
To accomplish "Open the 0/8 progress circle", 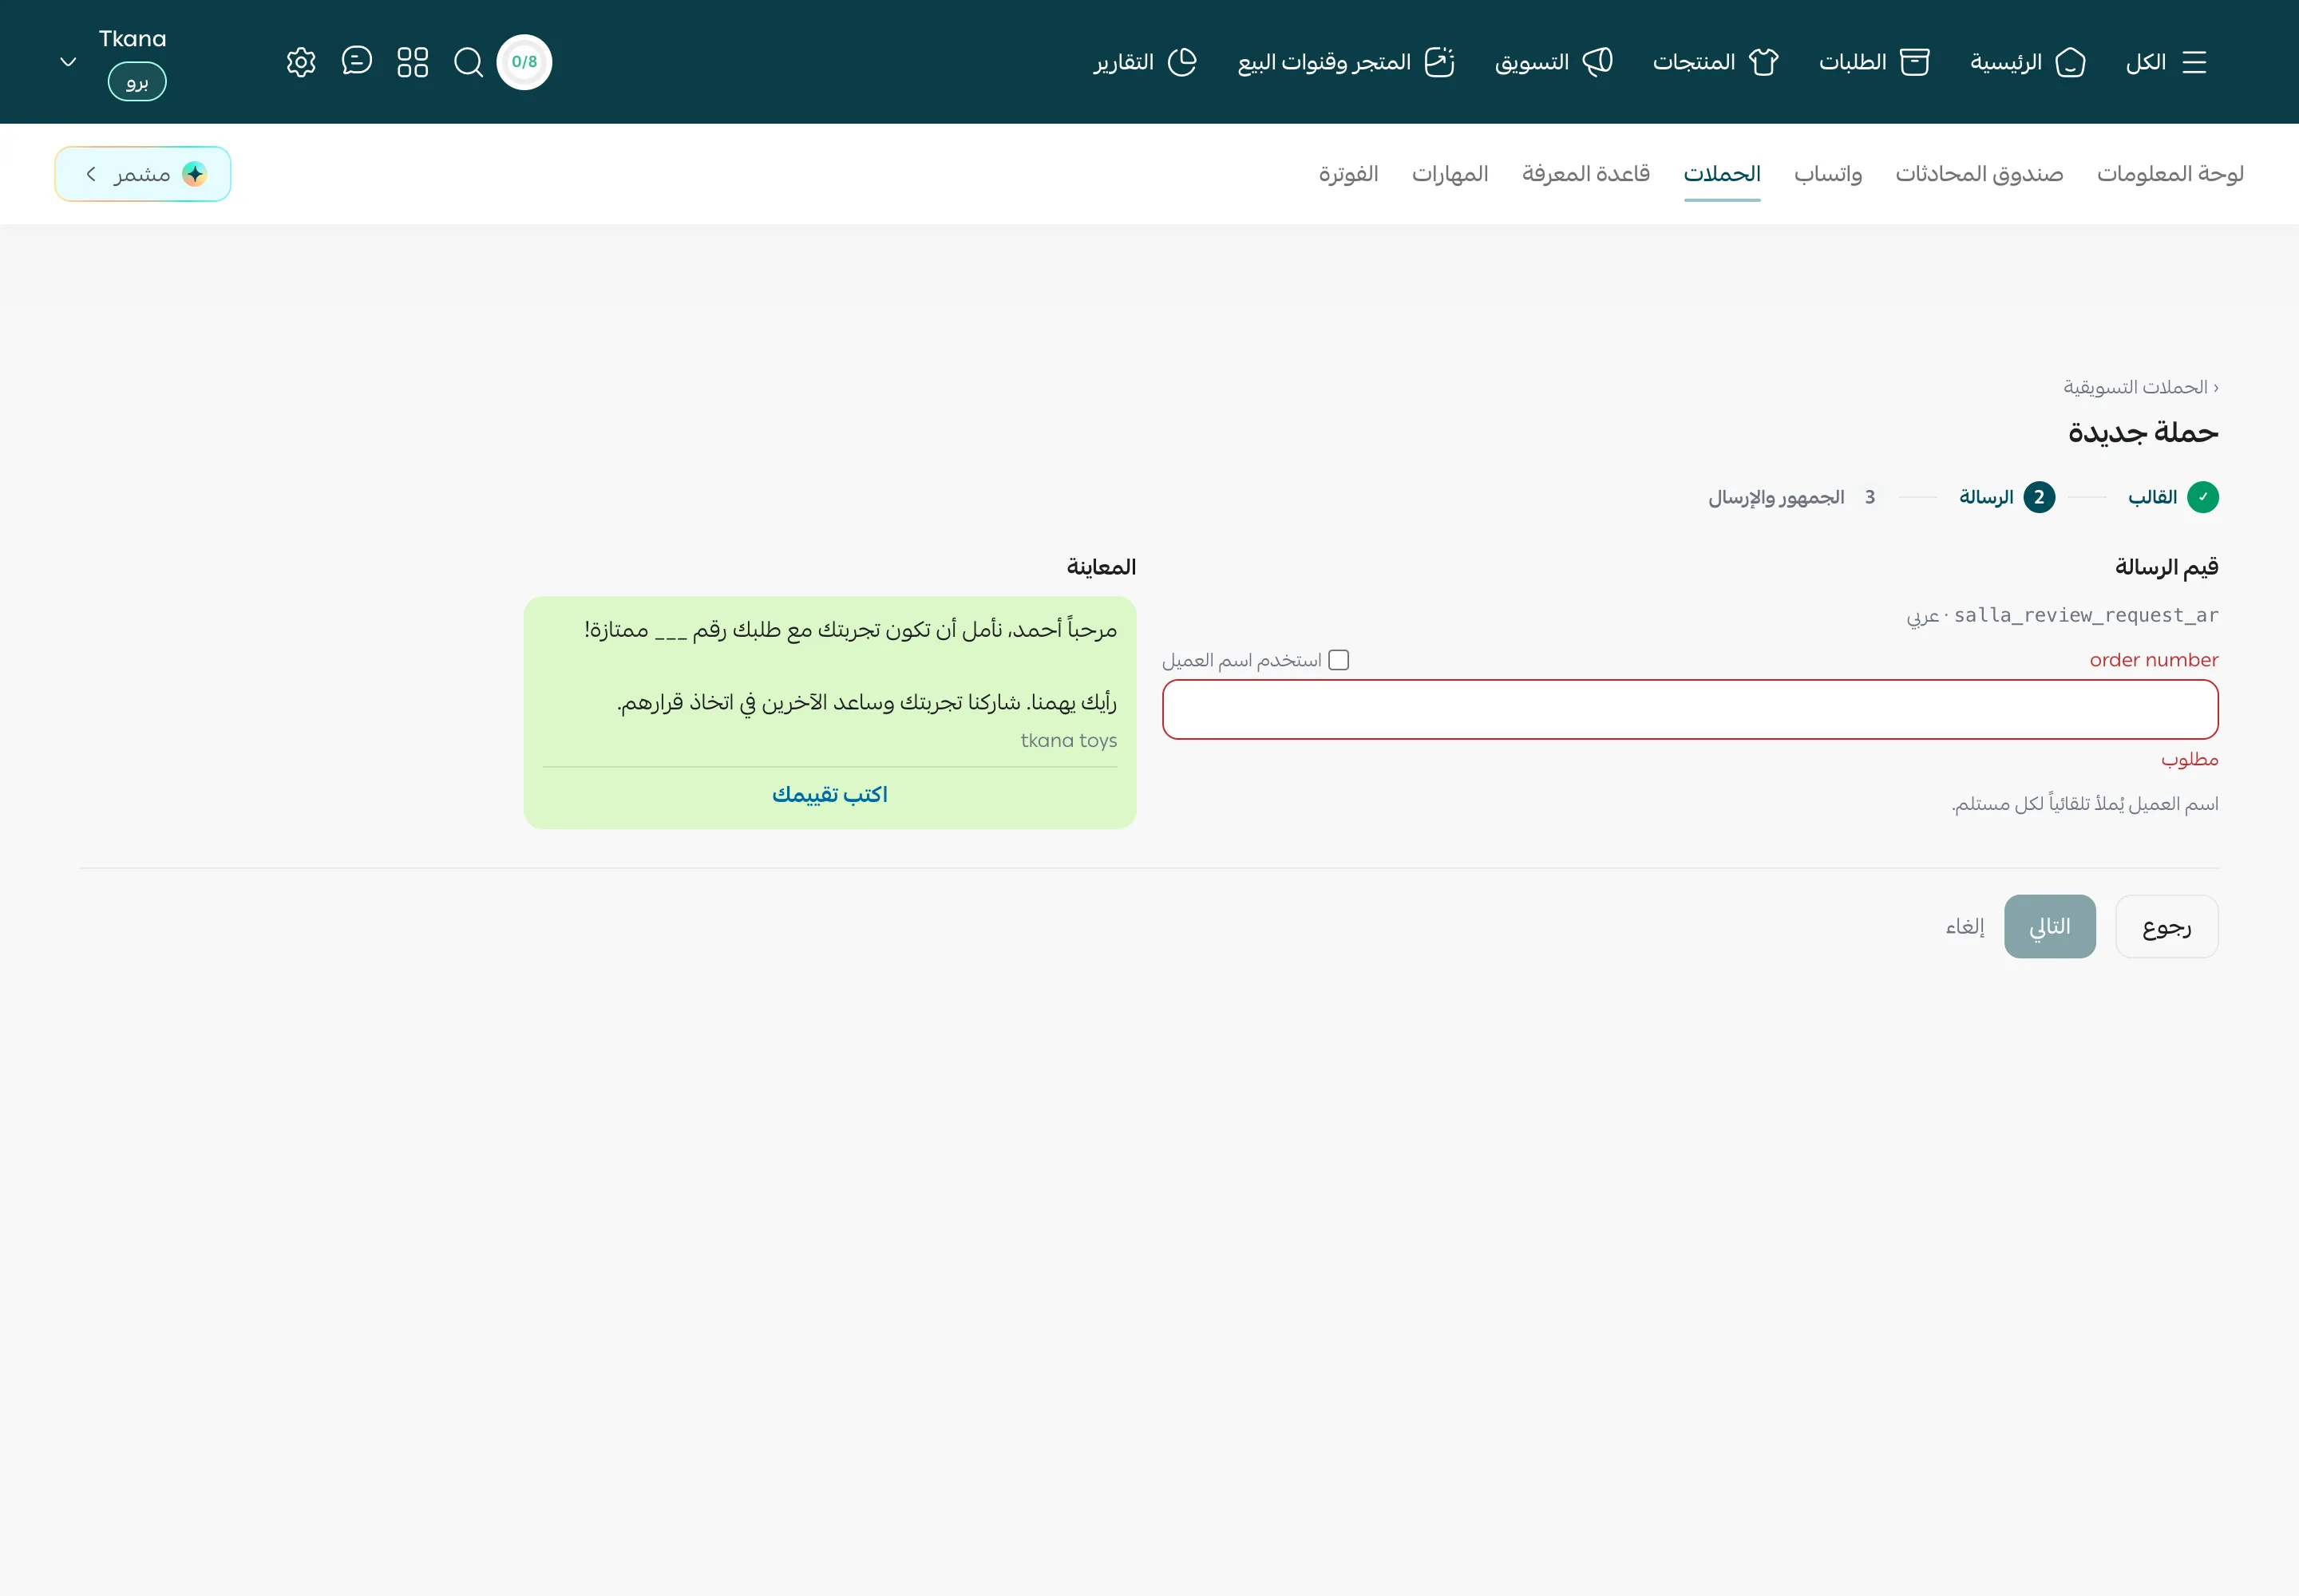I will pos(524,62).
